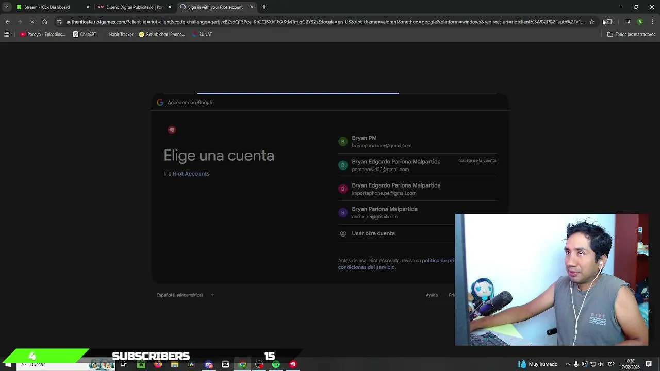
Task: Open Spotify from the taskbar
Action: (x=276, y=365)
